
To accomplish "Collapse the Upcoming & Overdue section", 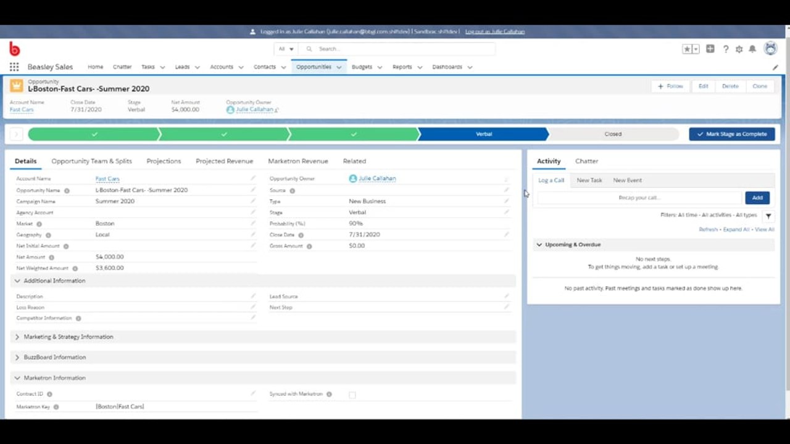I will click(654, 245).
